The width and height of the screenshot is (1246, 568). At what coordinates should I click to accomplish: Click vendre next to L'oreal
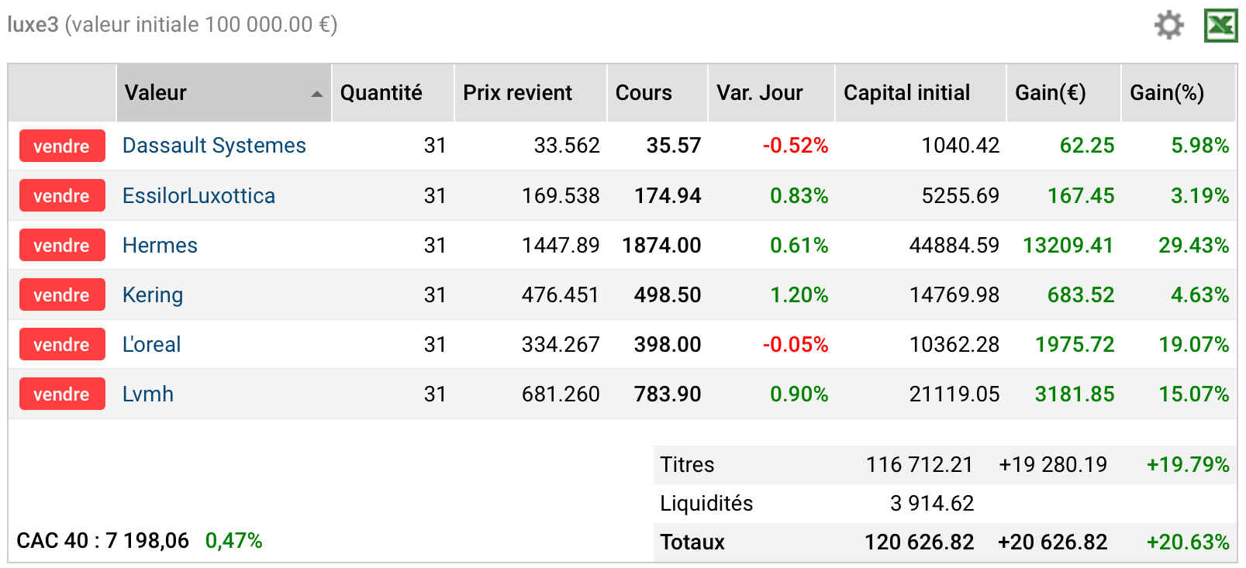click(62, 344)
